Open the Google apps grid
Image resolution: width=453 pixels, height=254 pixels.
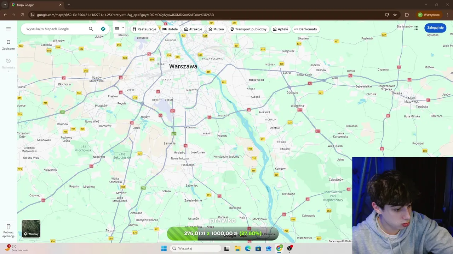(x=417, y=28)
